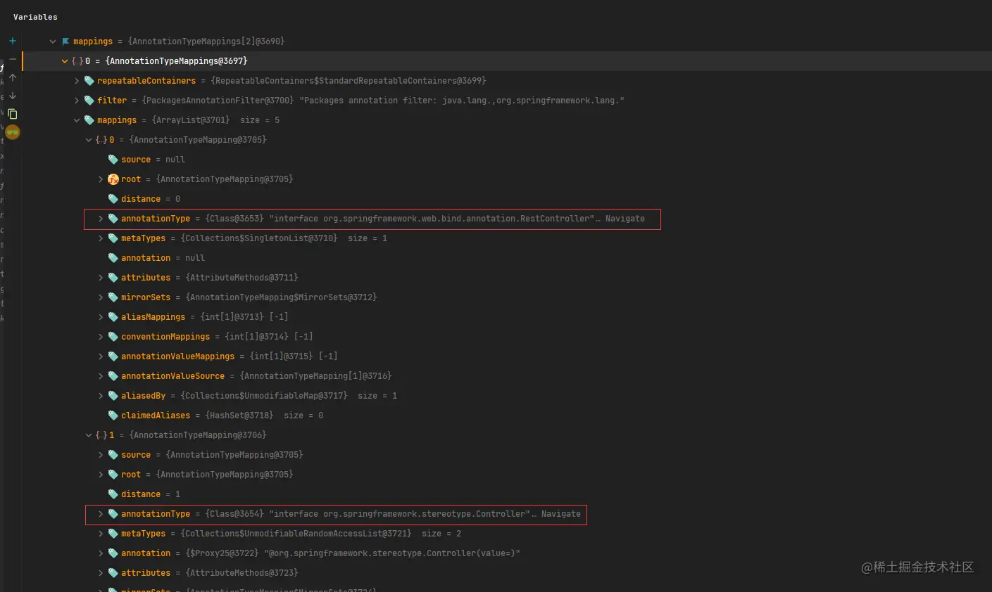This screenshot has height=592, width=992.
Task: Click the fx icon beside the root field
Action: coord(113,179)
